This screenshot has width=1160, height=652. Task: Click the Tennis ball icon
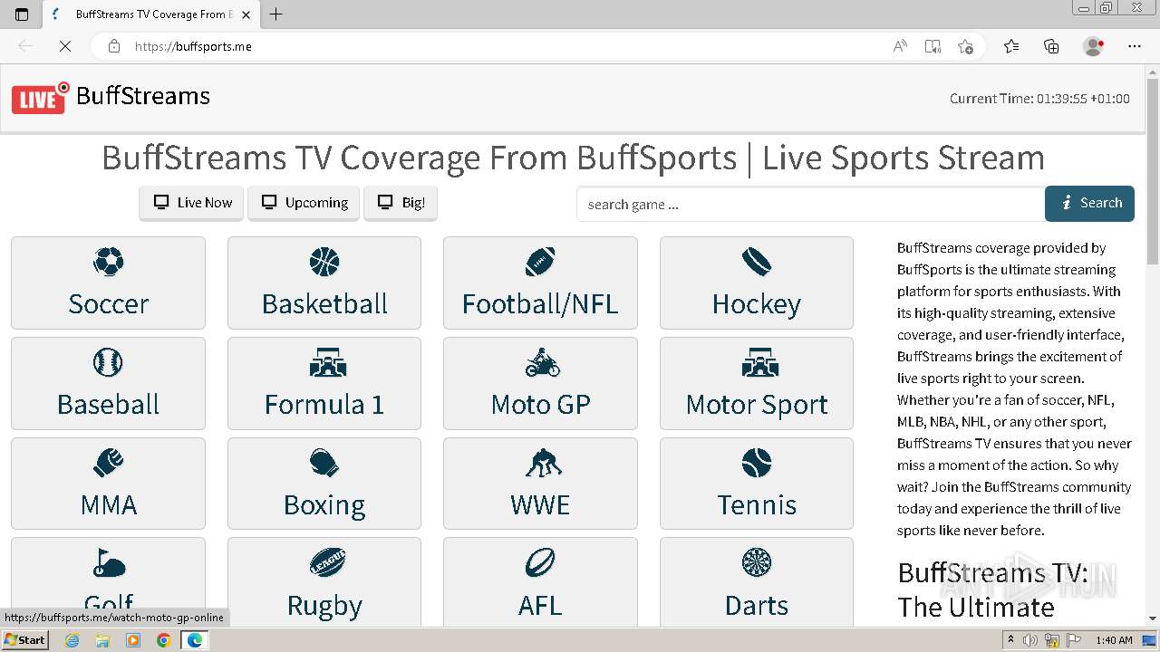[757, 463]
